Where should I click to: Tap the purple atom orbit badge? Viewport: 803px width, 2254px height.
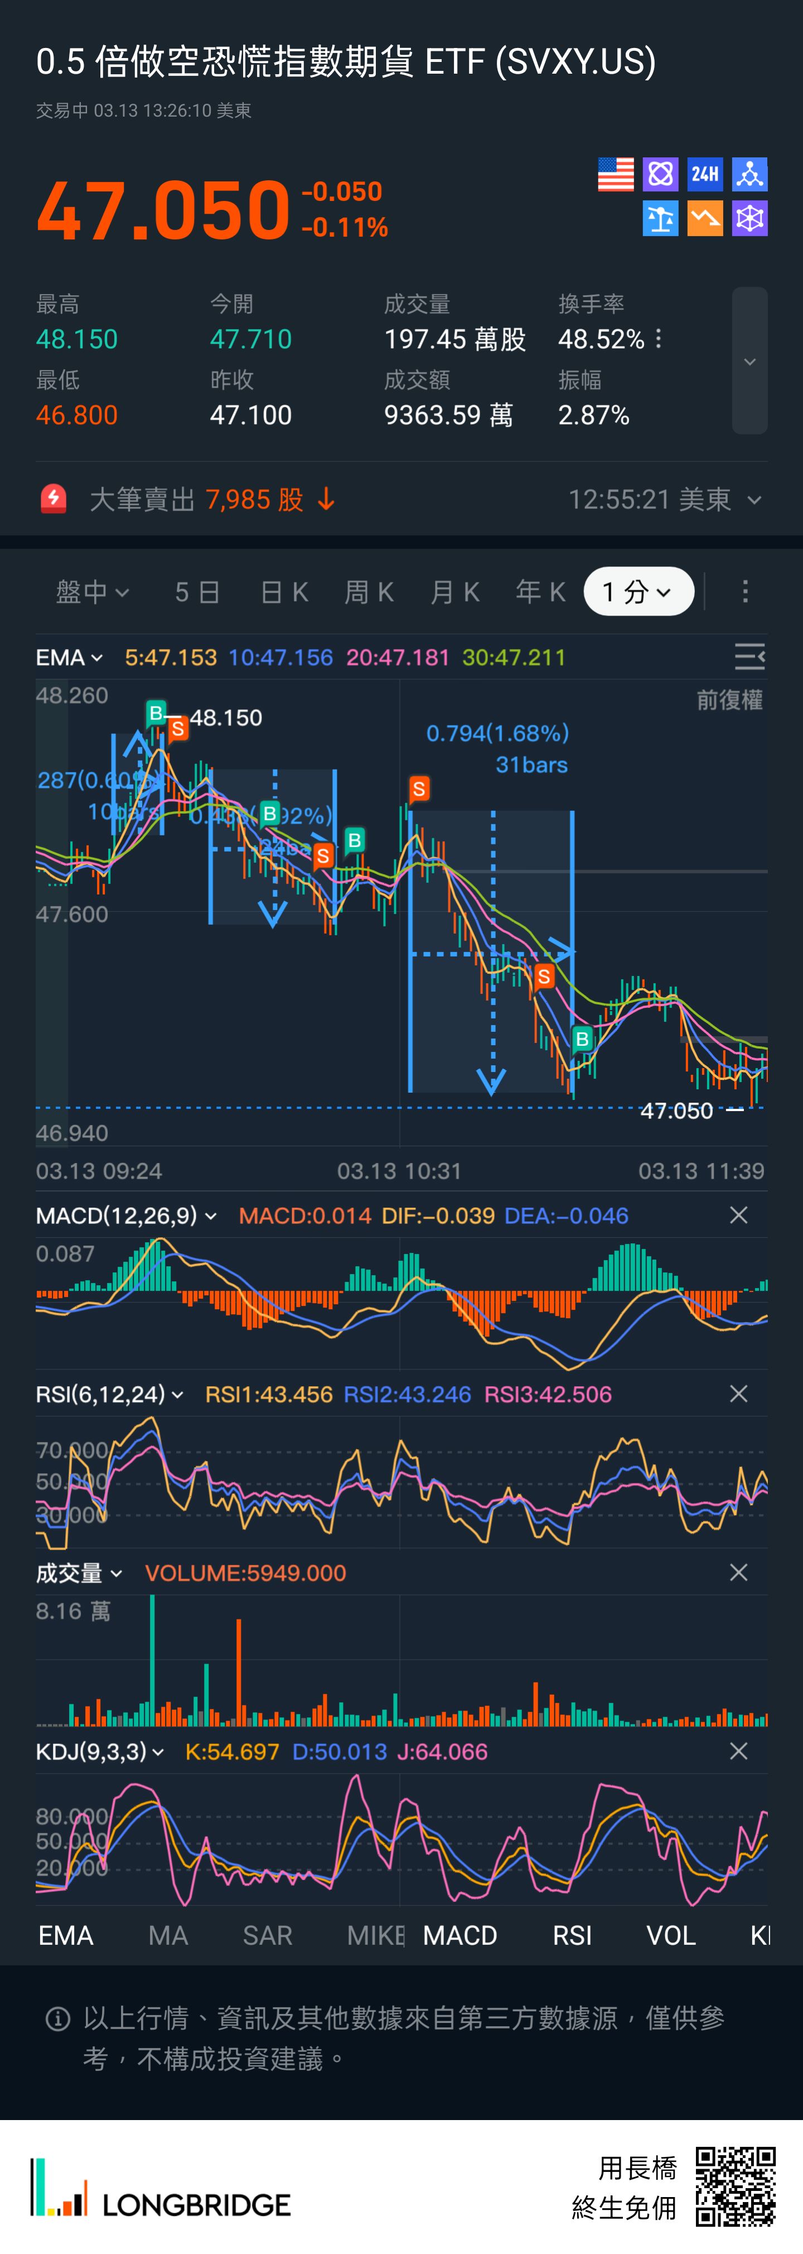tap(660, 174)
